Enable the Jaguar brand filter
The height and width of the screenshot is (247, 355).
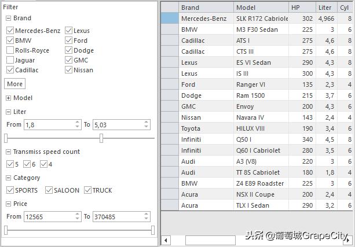pyautogui.click(x=10, y=60)
